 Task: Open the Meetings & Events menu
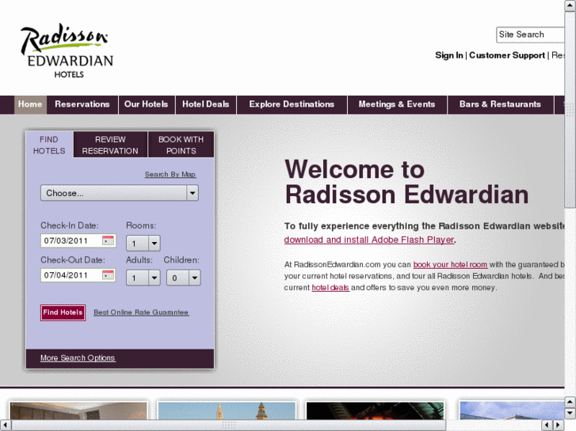[397, 104]
